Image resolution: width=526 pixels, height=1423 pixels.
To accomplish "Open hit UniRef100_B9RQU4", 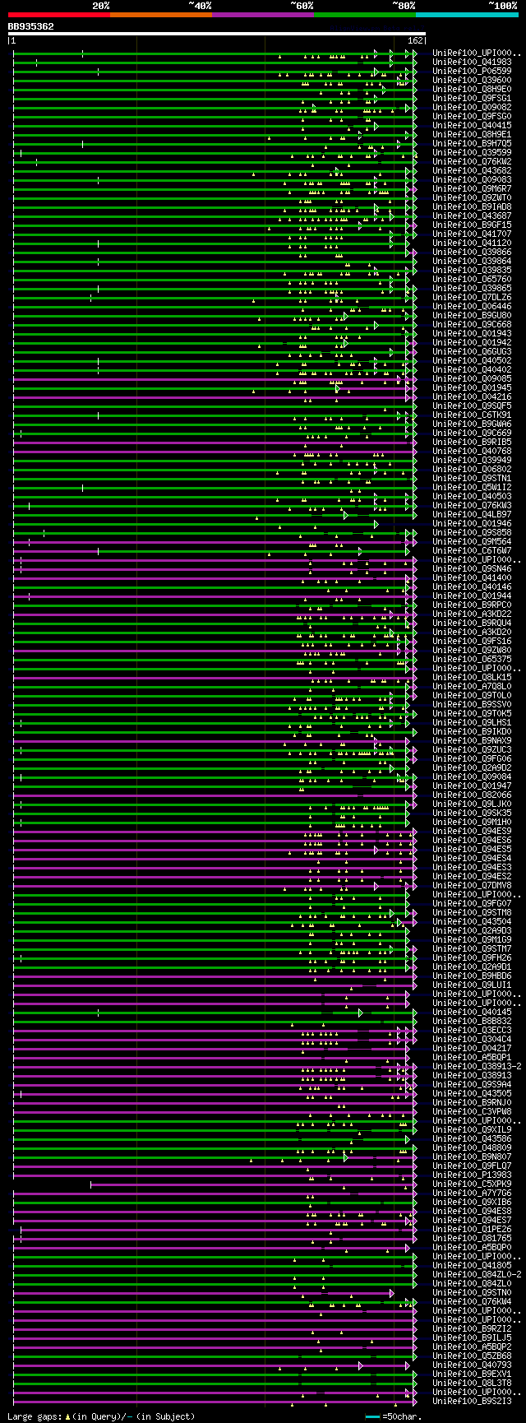I will click(x=472, y=623).
